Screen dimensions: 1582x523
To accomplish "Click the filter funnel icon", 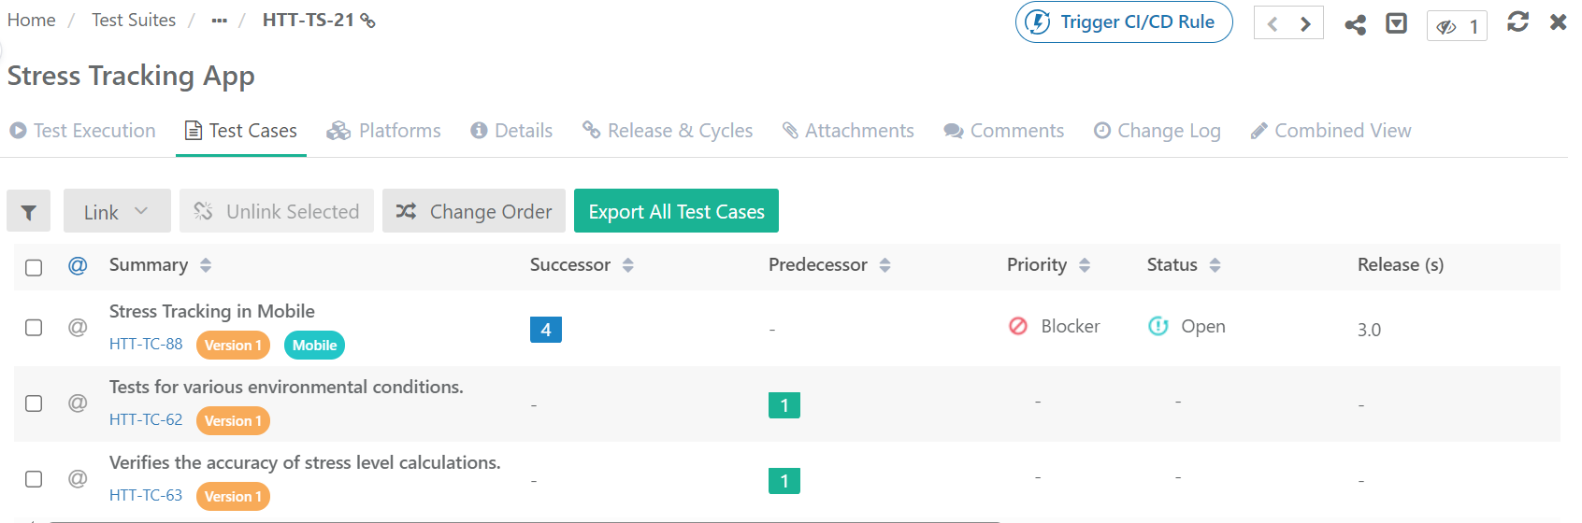I will click(28, 212).
